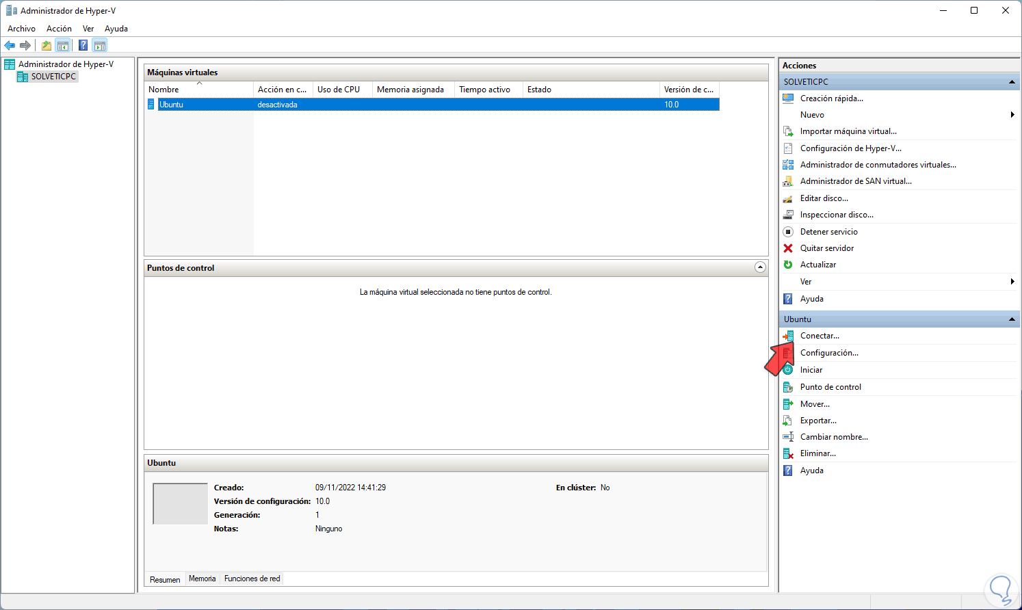Open Configuración... for the Ubuntu VM
This screenshot has width=1022, height=610.
point(829,353)
